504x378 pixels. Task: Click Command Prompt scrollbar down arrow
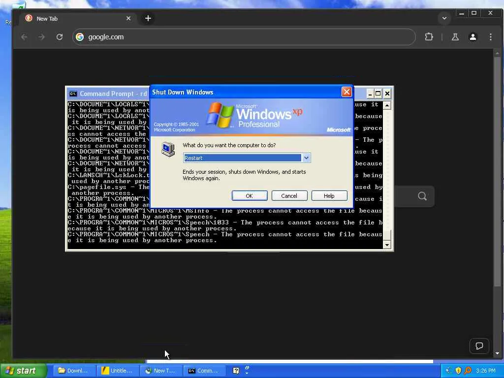[x=387, y=245]
